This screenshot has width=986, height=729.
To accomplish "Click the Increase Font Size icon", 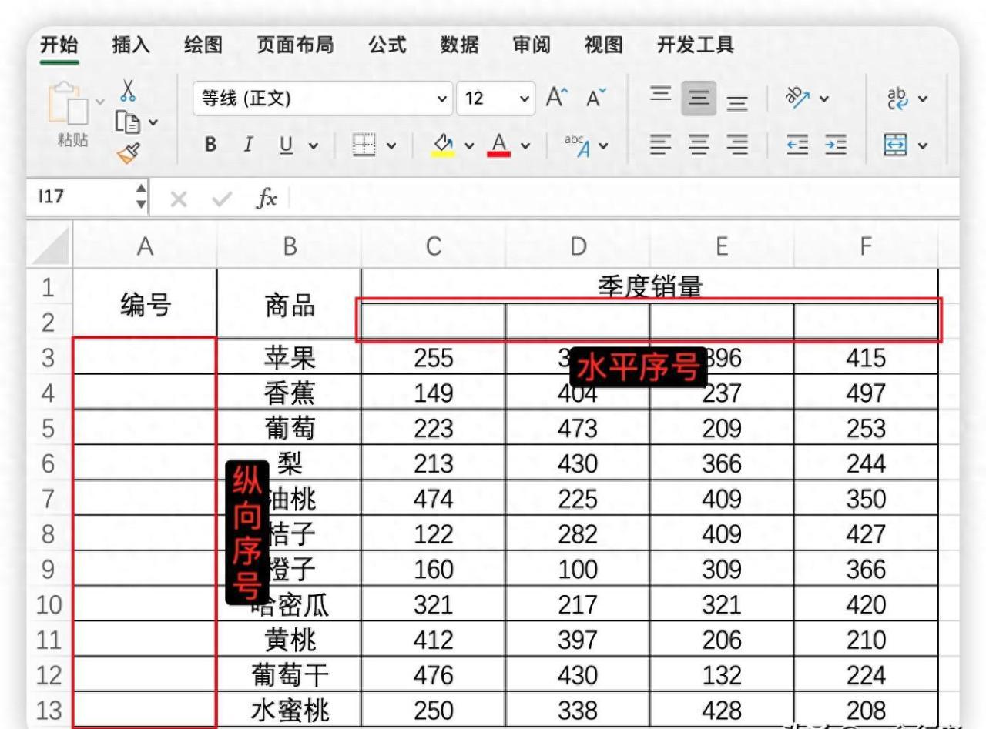I will point(556,99).
